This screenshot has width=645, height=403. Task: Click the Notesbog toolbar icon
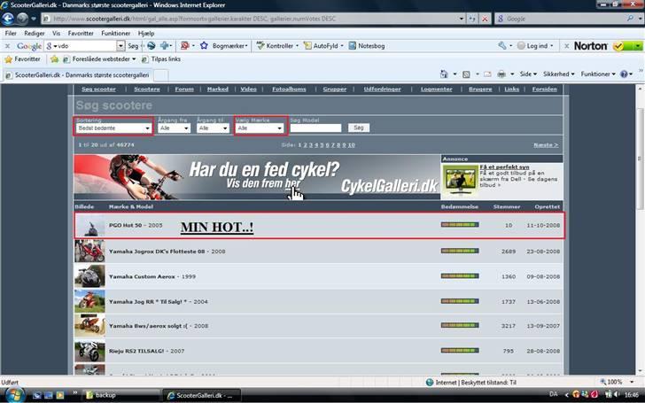tap(352, 46)
